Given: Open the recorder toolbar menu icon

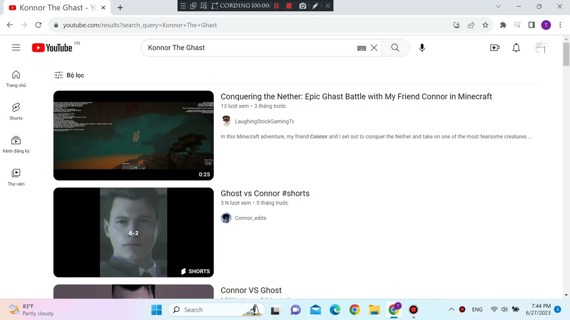Looking at the screenshot, I should [x=183, y=6].
